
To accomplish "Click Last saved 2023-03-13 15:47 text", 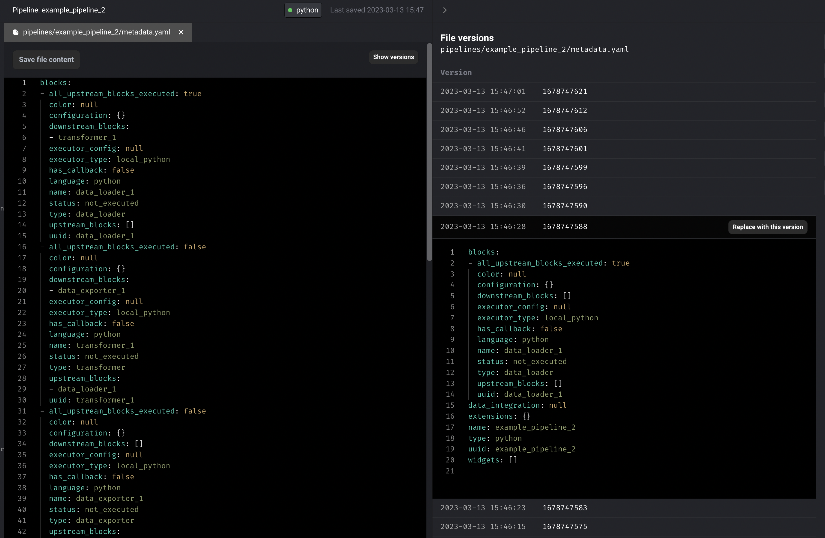I will [377, 10].
